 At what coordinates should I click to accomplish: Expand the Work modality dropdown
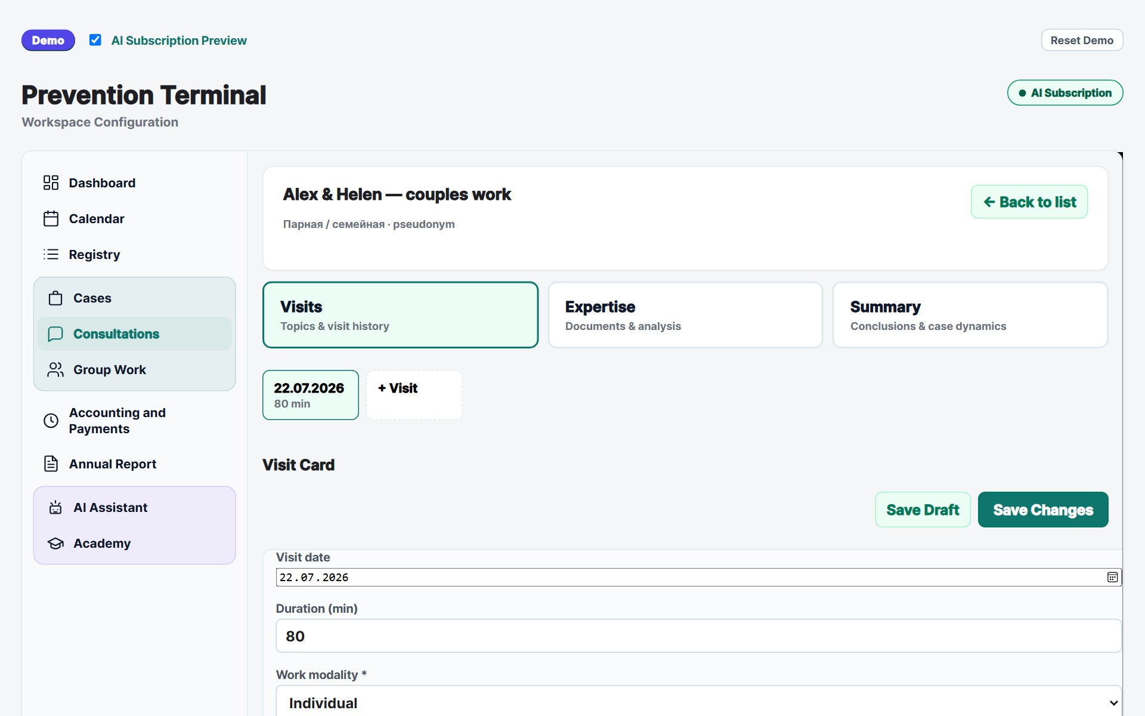(x=698, y=702)
